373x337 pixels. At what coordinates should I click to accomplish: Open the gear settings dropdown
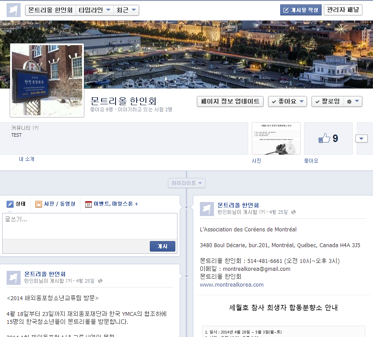353,101
